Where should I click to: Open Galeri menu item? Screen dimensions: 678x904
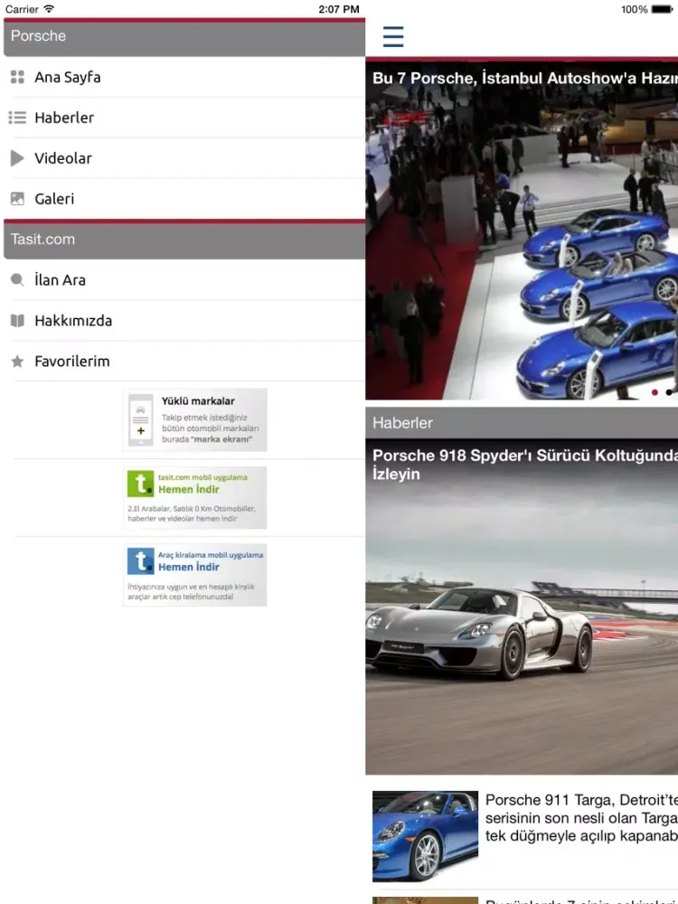[184, 199]
